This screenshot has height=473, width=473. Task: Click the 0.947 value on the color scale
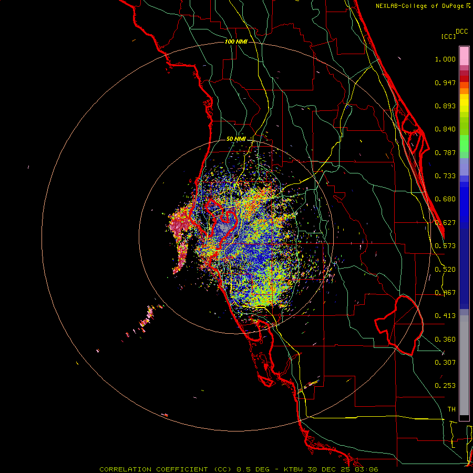point(445,83)
